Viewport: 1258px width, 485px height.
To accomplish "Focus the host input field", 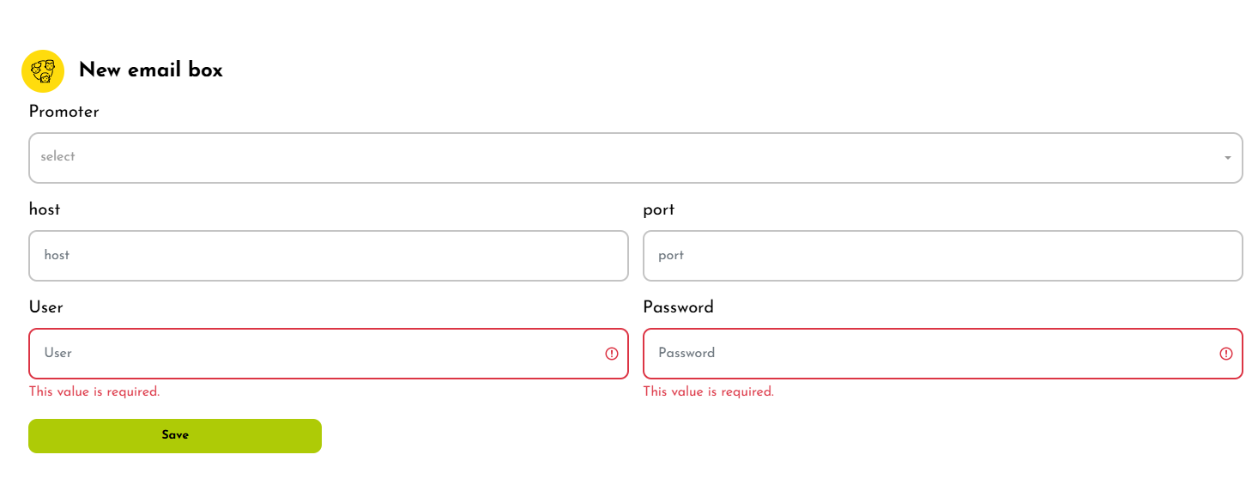I will tap(329, 256).
